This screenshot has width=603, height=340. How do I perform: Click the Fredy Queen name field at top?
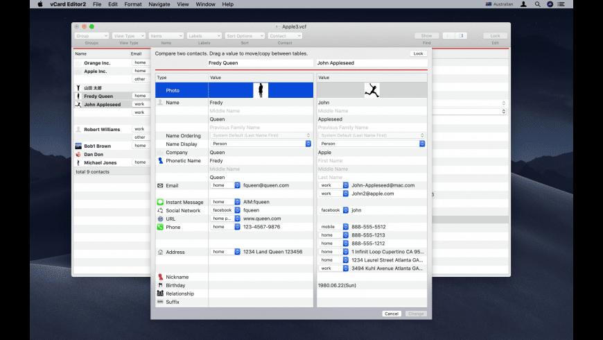point(260,62)
